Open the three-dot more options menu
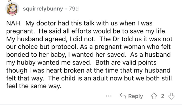Image resolution: width=182 pixels, height=105 pixels. tap(109, 96)
